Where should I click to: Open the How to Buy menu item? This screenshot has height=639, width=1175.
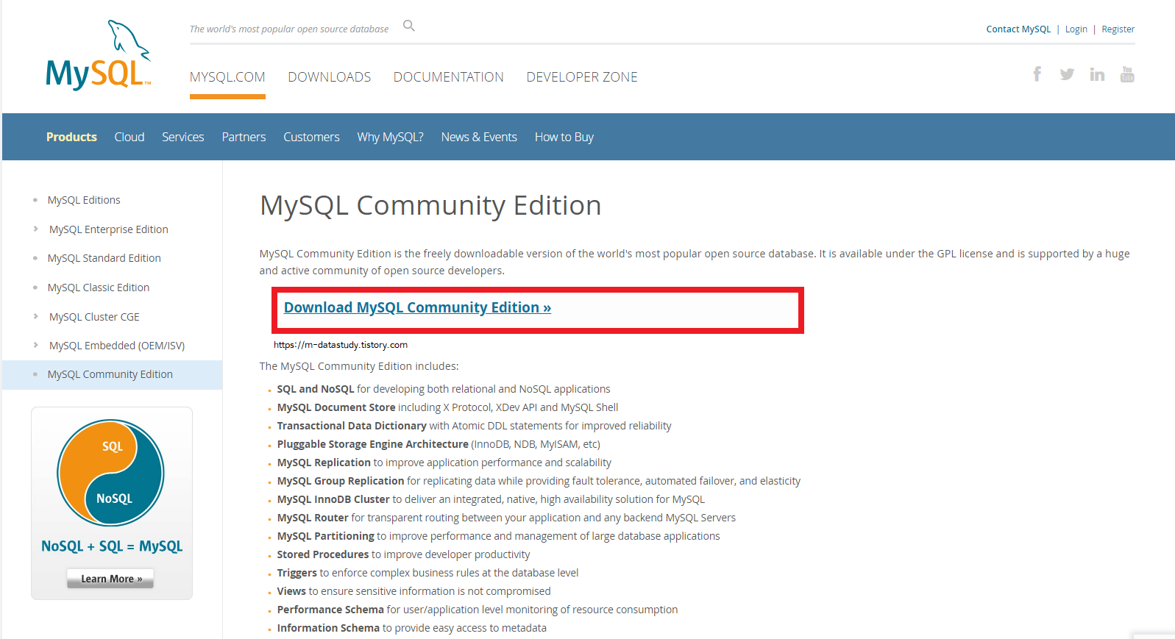click(x=564, y=137)
